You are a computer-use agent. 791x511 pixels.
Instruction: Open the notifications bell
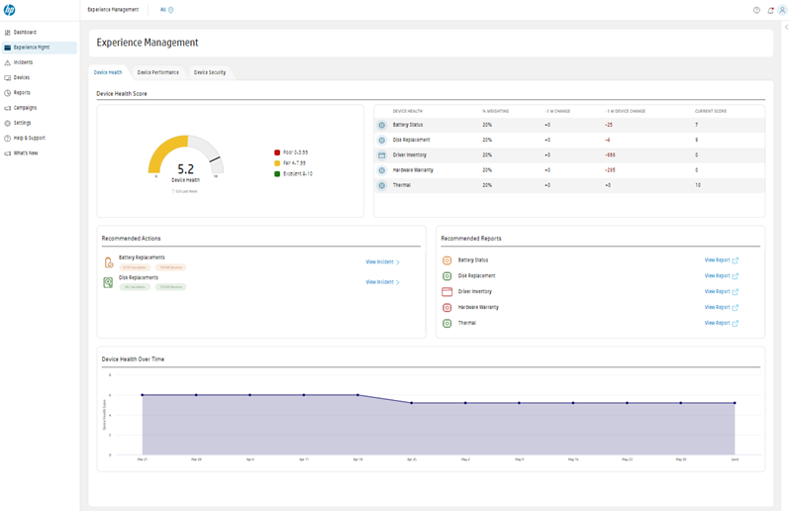[770, 10]
